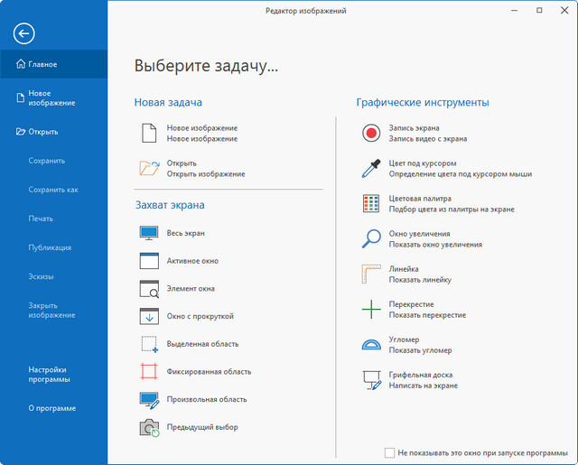
Task: Click the Цветовая палитра grid icon
Action: point(371,204)
